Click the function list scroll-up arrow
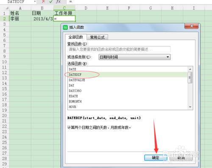 [190, 69]
